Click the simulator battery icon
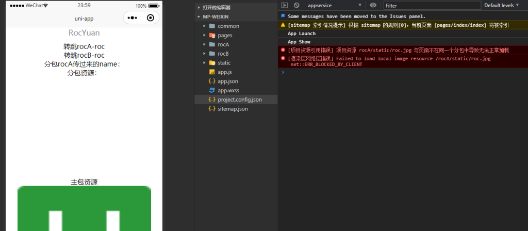528x231 pixels. [154, 6]
